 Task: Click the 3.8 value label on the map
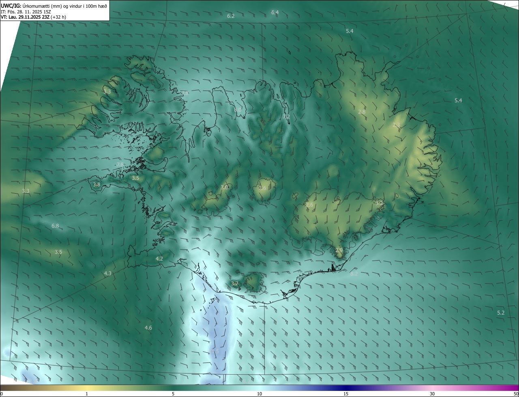click(x=97, y=184)
